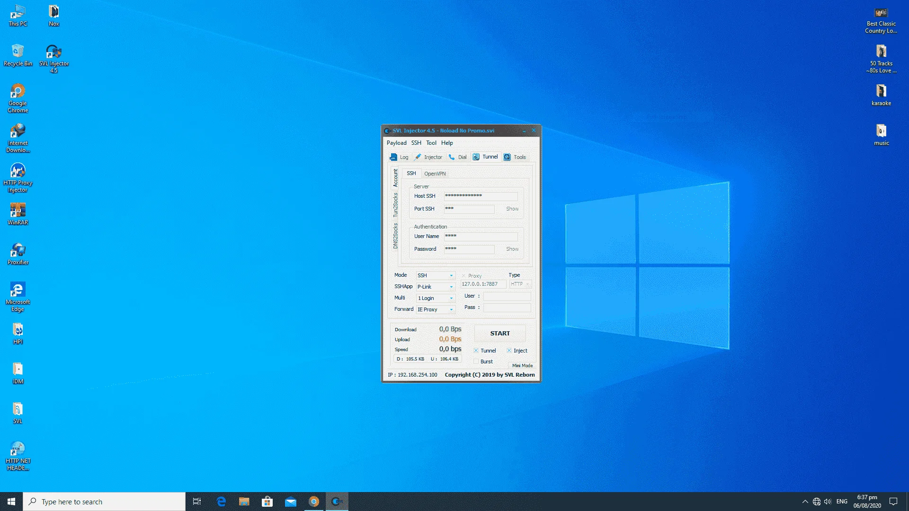The height and width of the screenshot is (511, 909).
Task: Focus the proxy Pass field
Action: click(x=507, y=308)
